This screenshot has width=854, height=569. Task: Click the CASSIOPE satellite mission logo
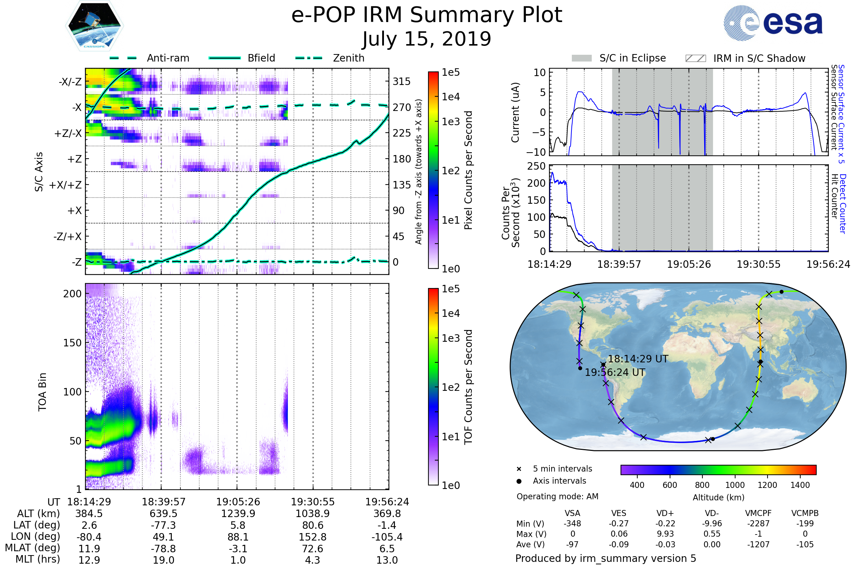[x=94, y=26]
